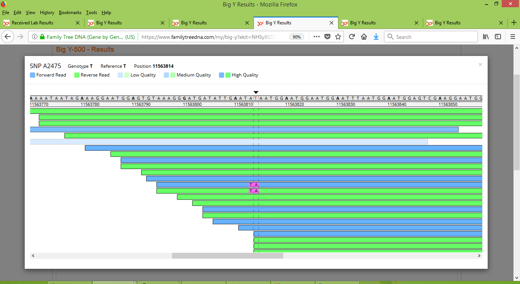Click the Low Quality legend swatch
520x284 pixels.
pyautogui.click(x=123, y=75)
